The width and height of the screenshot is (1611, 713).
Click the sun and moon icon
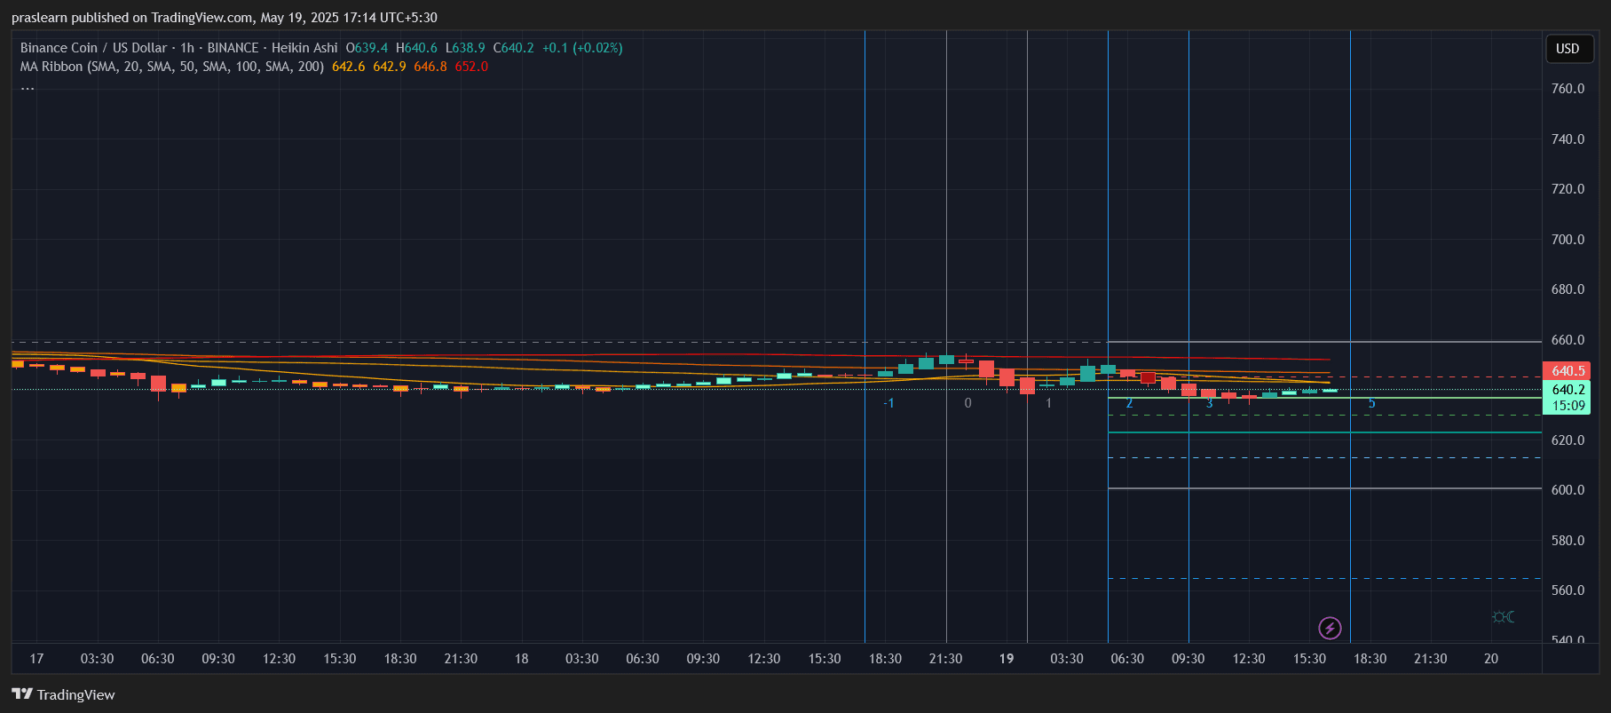[x=1503, y=617]
